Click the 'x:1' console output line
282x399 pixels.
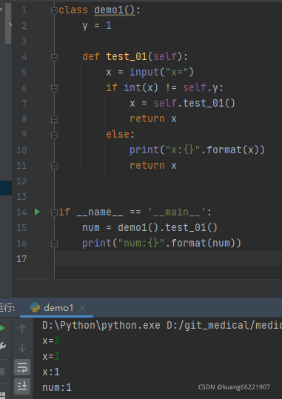(x=51, y=372)
